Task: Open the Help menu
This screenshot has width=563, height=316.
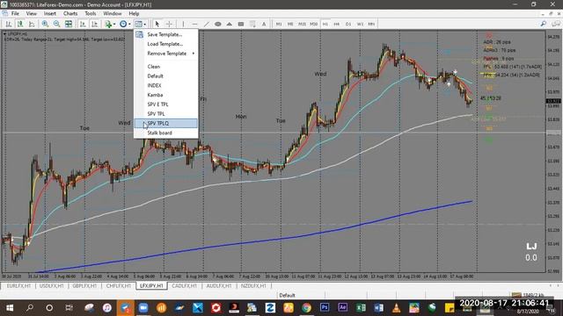Action: 134,14
